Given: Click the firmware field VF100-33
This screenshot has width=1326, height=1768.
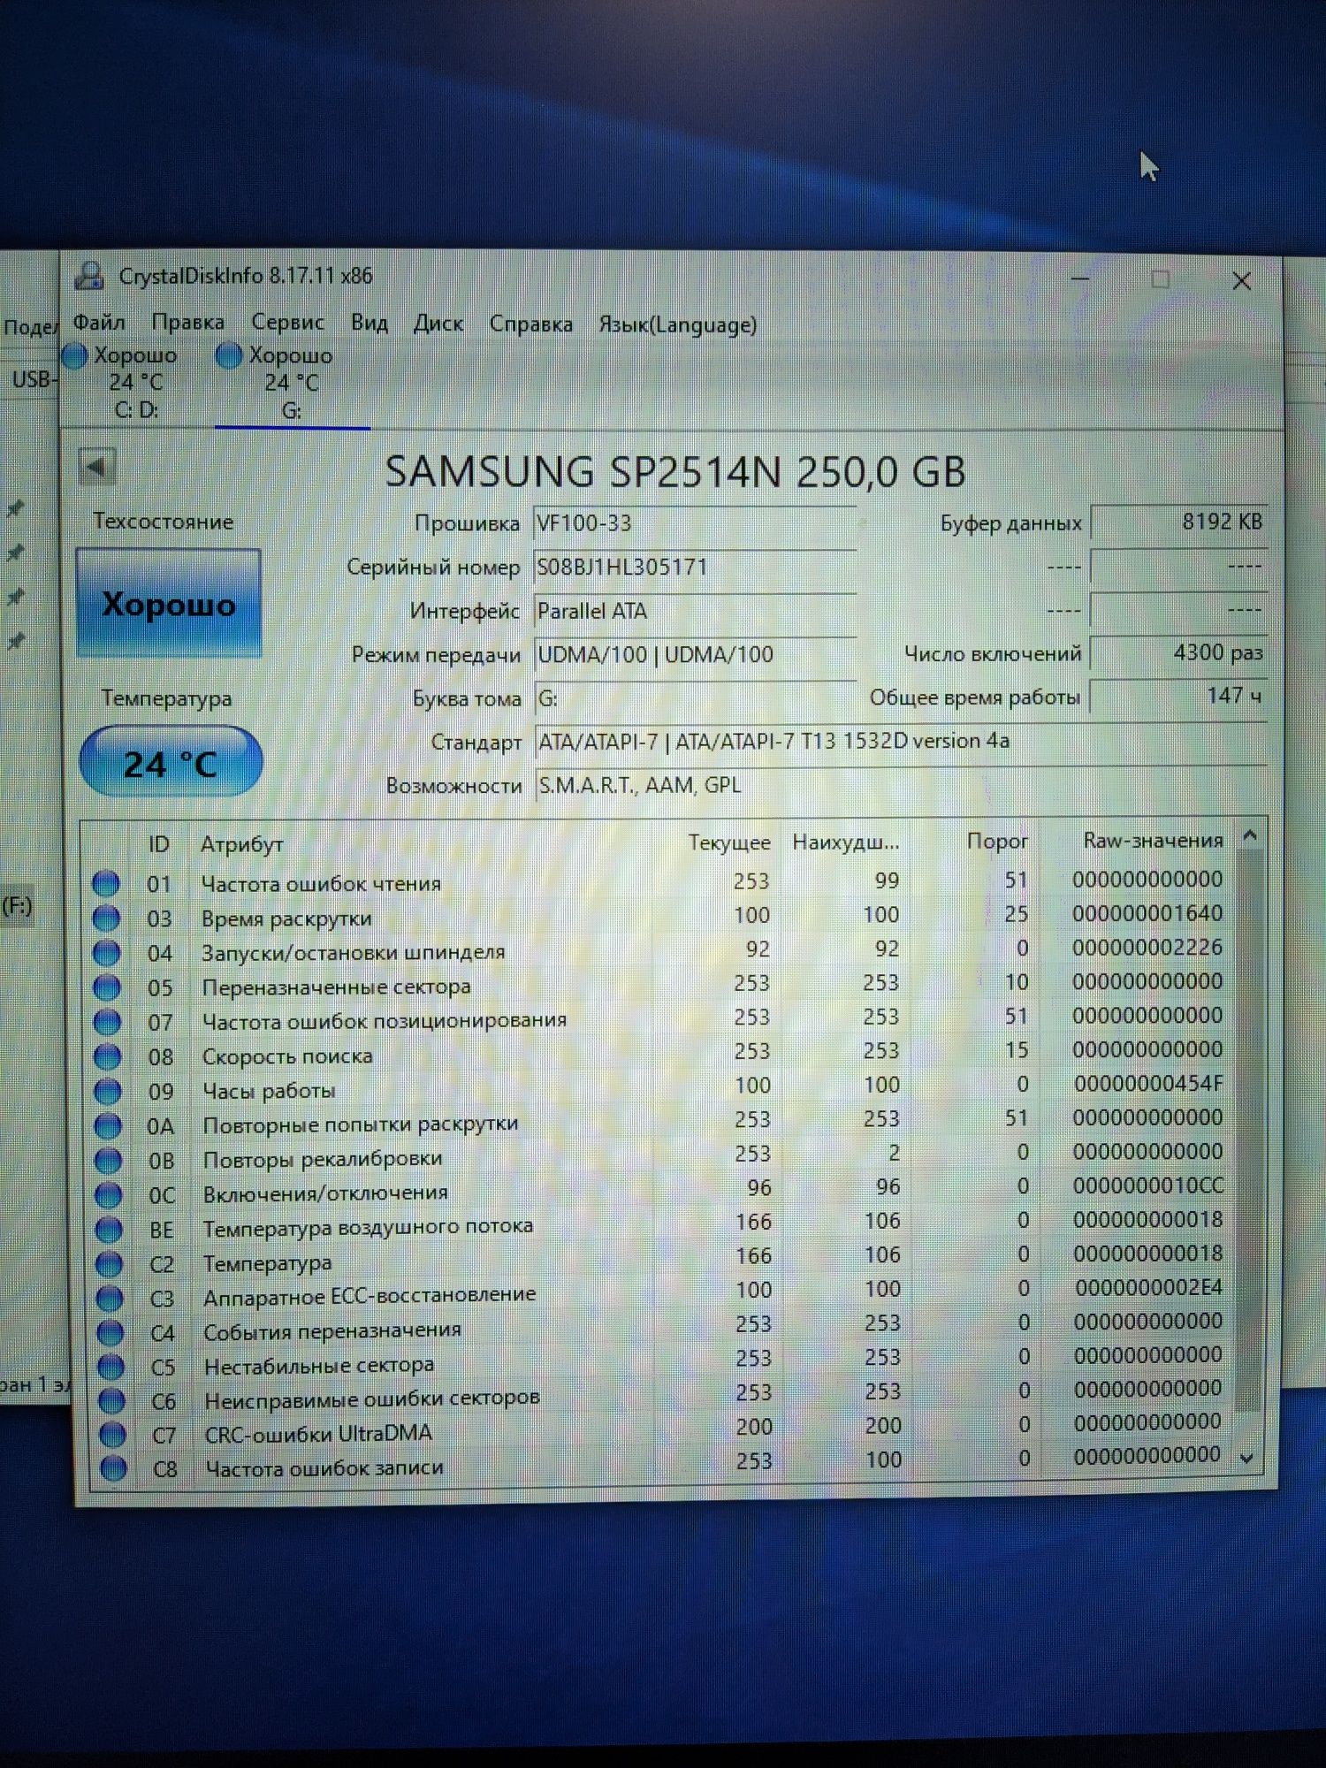Looking at the screenshot, I should point(695,523).
